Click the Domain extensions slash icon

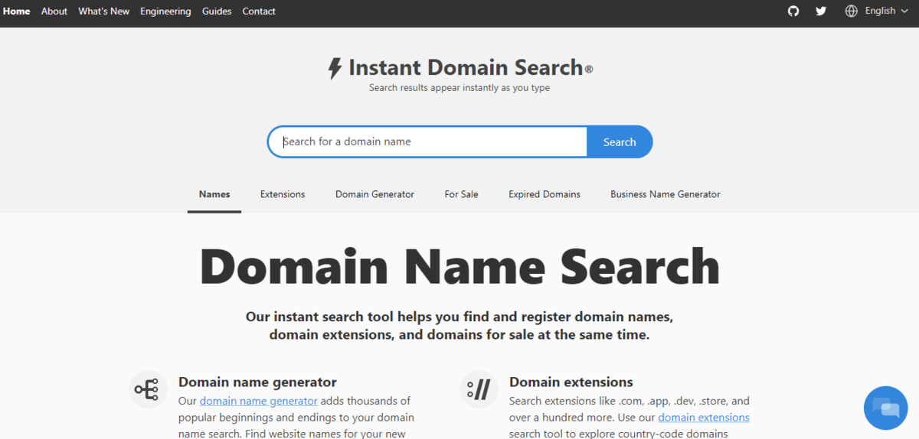coord(479,390)
